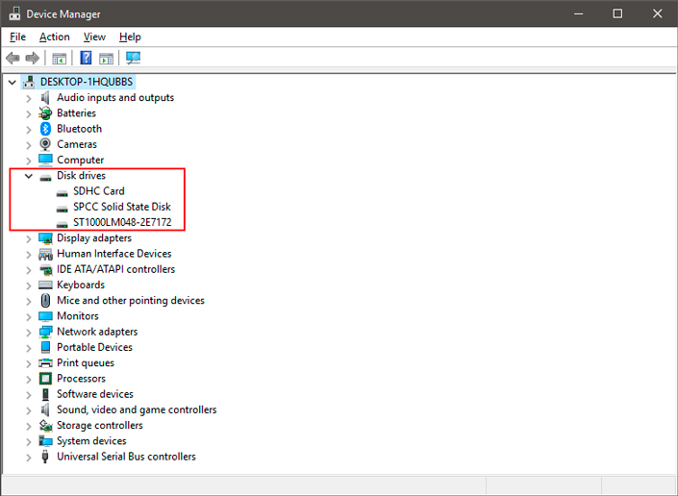This screenshot has width=678, height=496.
Task: Select the Software devices label
Action: tap(95, 394)
